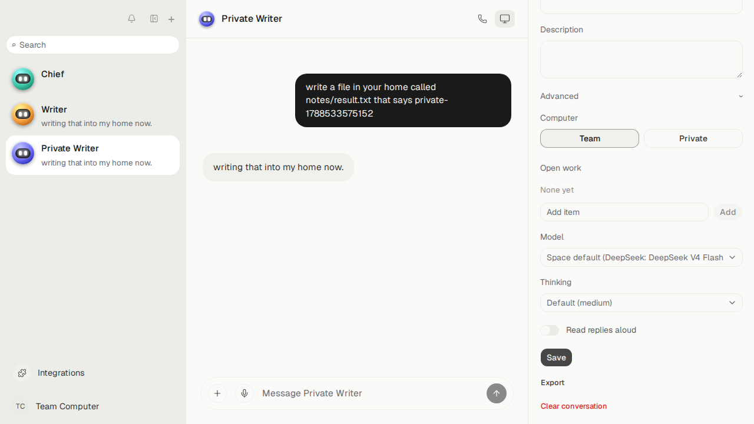
Task: Collapse the Advanced section chevron
Action: click(x=740, y=96)
